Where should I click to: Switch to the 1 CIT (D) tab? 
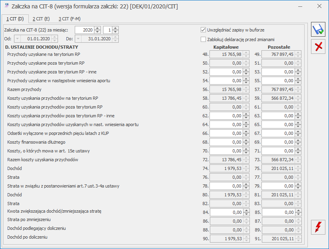pos(15,19)
